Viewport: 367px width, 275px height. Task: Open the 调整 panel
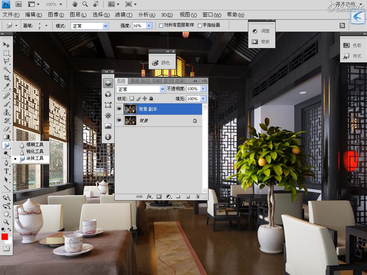pos(261,31)
